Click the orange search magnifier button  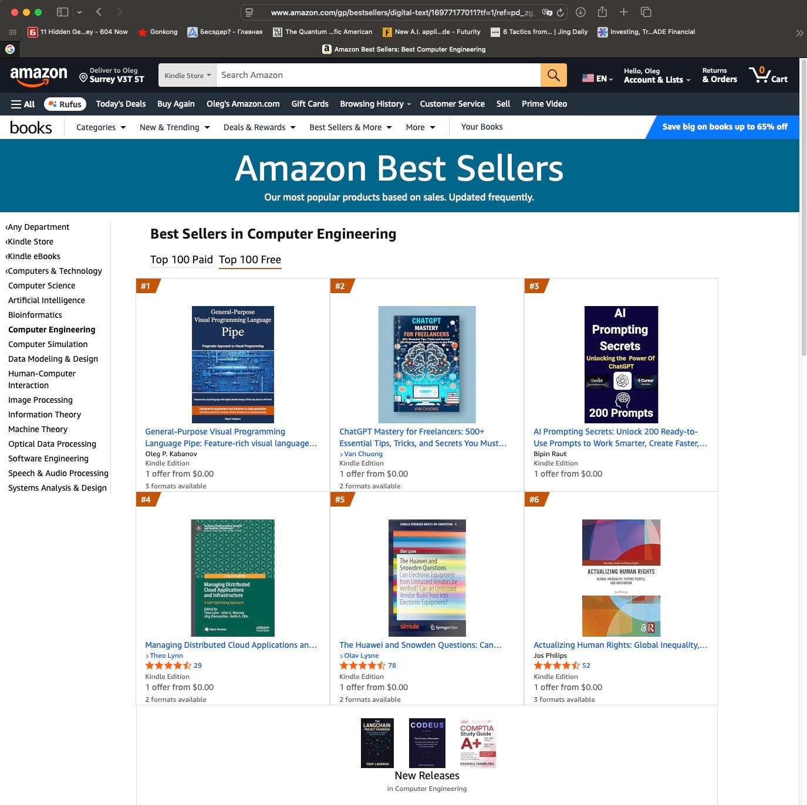click(553, 75)
